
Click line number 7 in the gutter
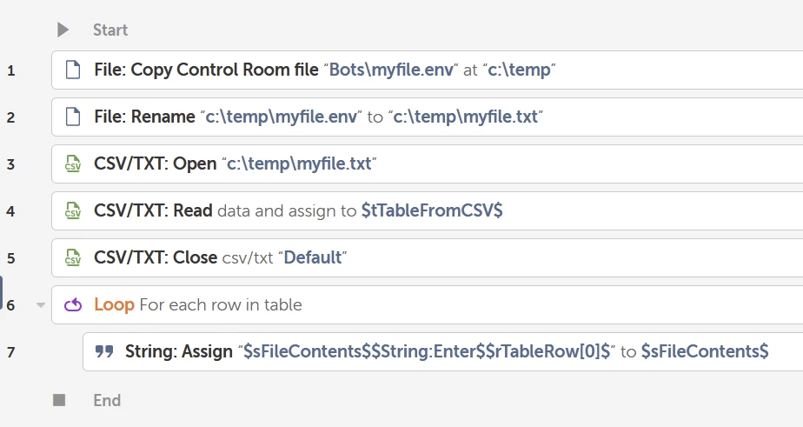point(10,351)
